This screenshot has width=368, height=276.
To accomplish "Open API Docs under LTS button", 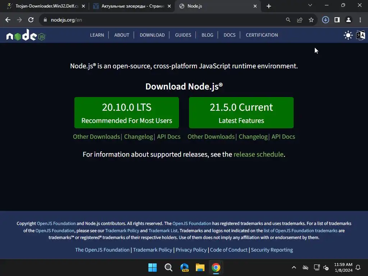I will (x=169, y=137).
